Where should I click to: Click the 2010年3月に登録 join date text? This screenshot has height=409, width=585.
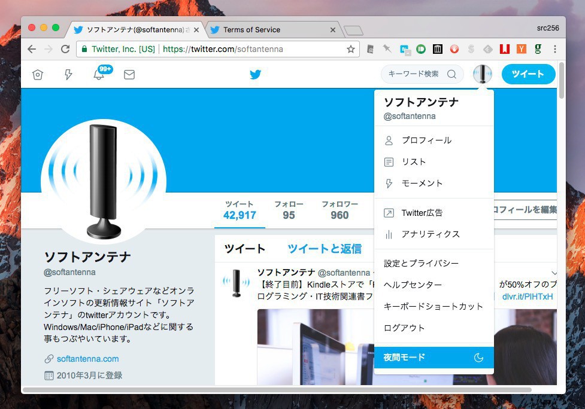pyautogui.click(x=90, y=376)
